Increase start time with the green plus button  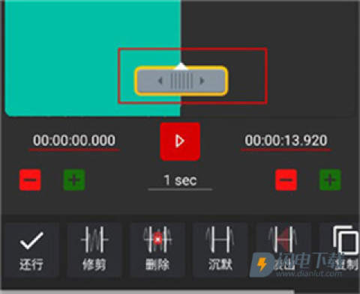(74, 180)
